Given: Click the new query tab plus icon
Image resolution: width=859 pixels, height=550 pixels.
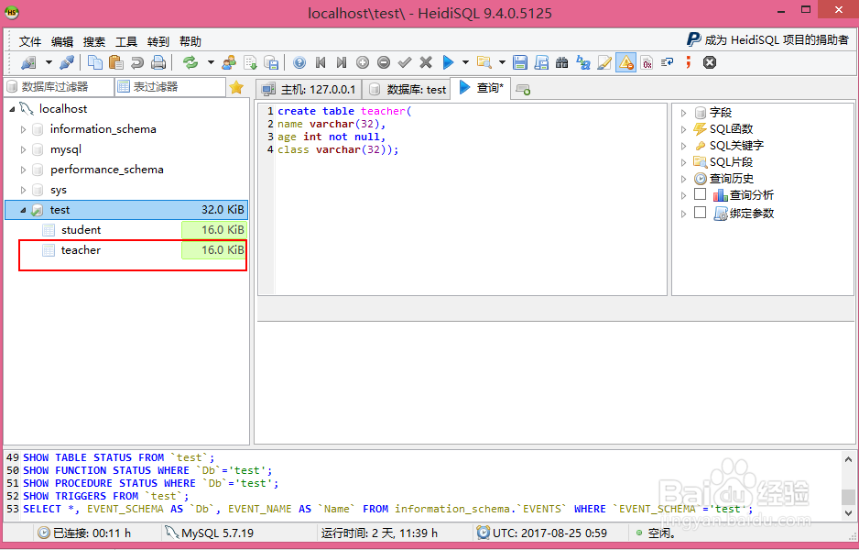Looking at the screenshot, I should [x=523, y=90].
